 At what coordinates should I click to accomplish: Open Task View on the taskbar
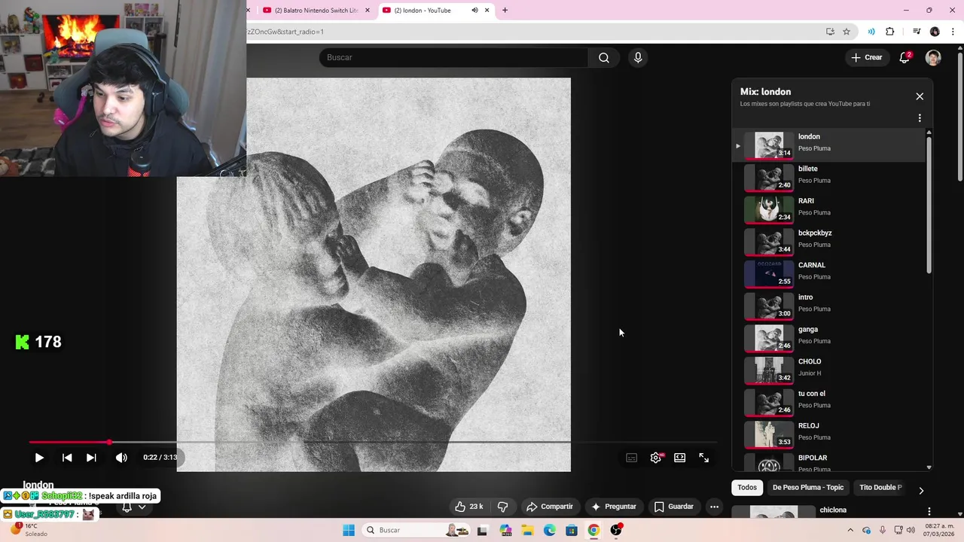(482, 530)
